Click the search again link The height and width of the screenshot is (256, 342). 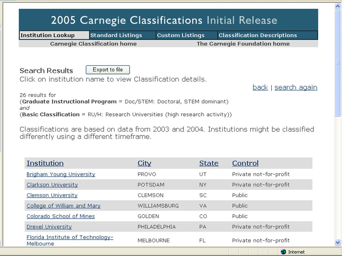point(296,87)
